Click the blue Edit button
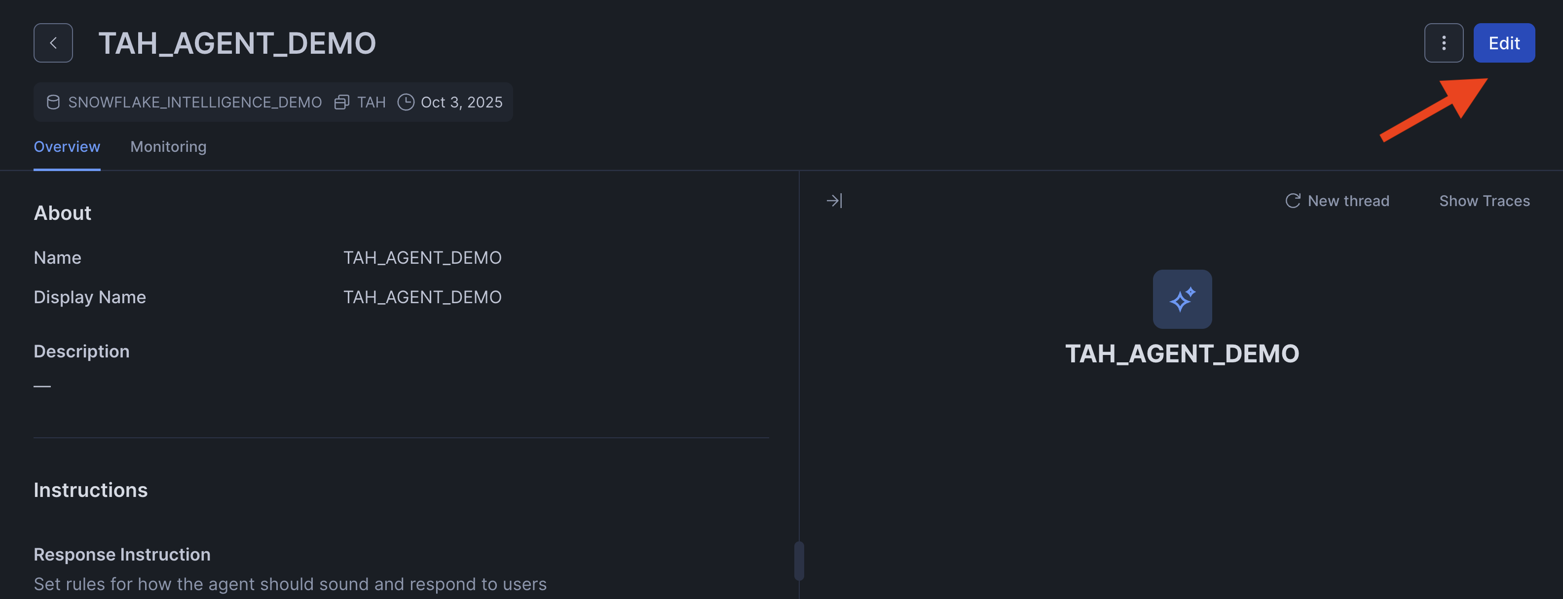 point(1503,43)
